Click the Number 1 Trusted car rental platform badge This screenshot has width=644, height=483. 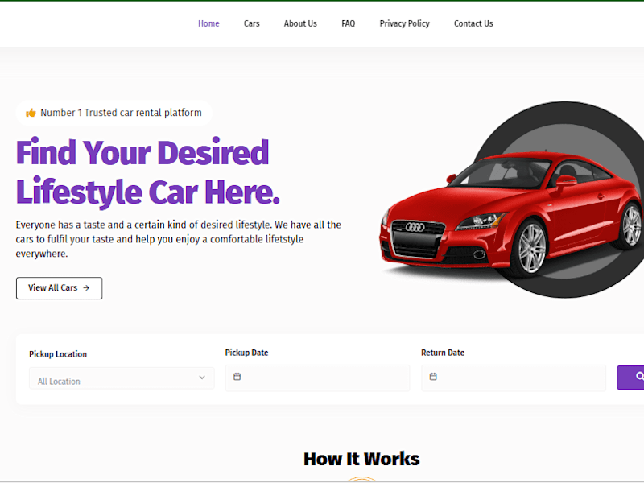(x=114, y=113)
